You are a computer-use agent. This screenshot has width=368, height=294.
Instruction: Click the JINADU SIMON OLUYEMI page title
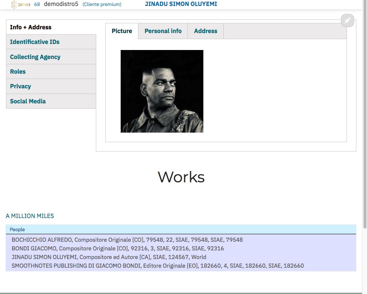click(181, 4)
